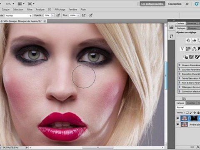
Task: Expand Courbes Paramètres presets
Action: tap(179, 70)
